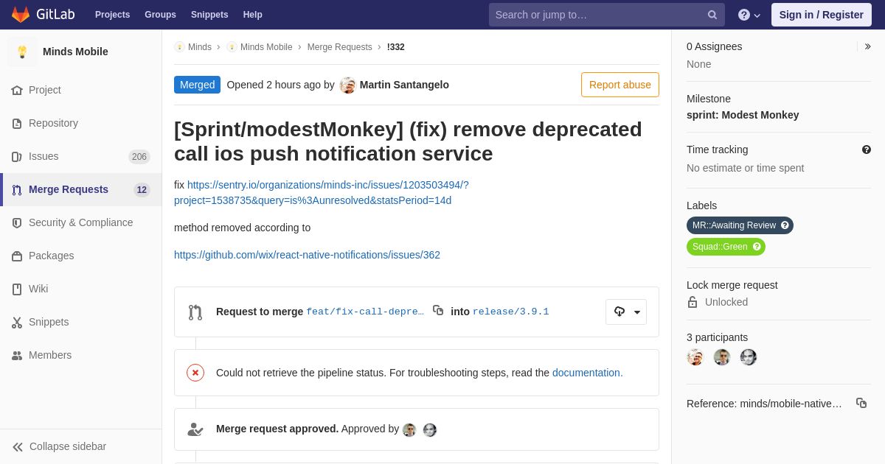Click the Merged status badge

click(x=197, y=85)
